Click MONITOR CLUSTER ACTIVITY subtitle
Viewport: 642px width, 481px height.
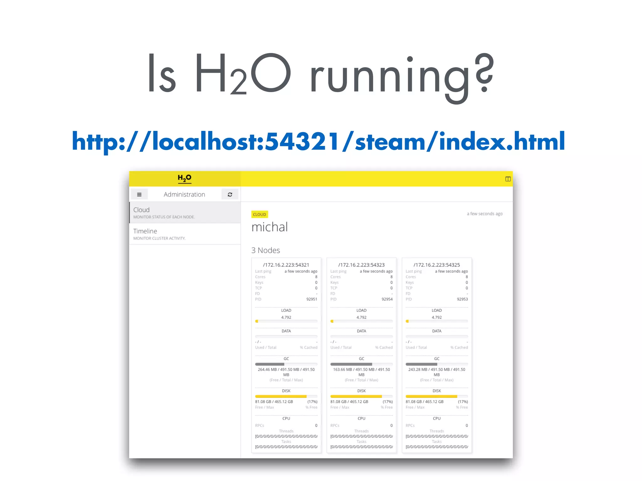159,238
